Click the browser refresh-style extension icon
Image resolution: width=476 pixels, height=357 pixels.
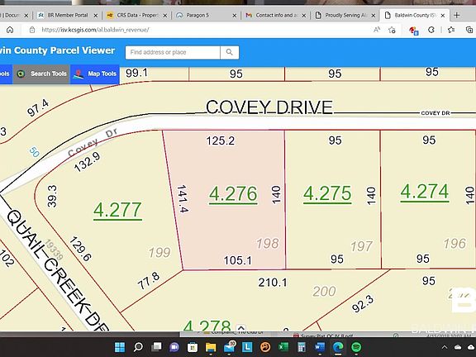pos(431,30)
